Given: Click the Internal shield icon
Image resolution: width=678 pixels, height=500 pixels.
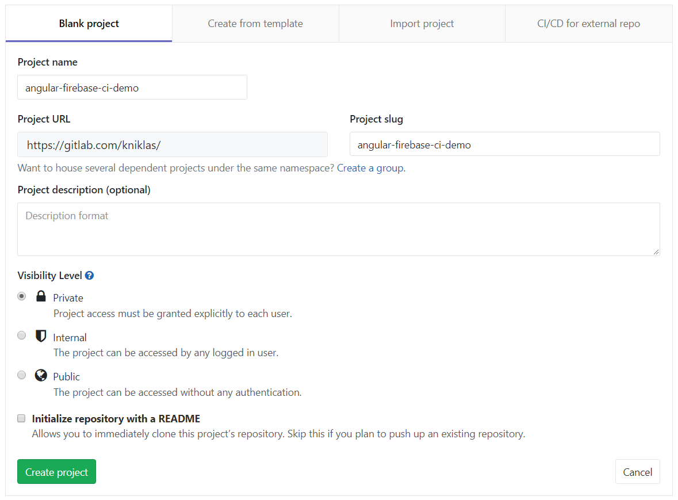Looking at the screenshot, I should pos(41,337).
